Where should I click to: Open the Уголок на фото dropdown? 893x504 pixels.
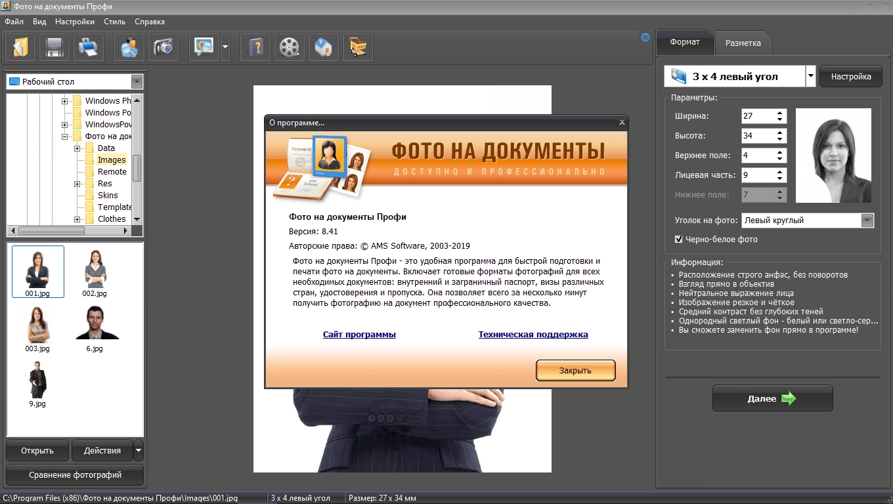867,220
